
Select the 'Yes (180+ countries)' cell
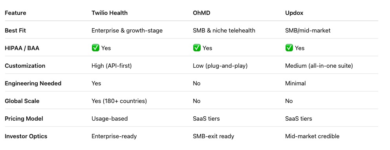click(x=119, y=101)
